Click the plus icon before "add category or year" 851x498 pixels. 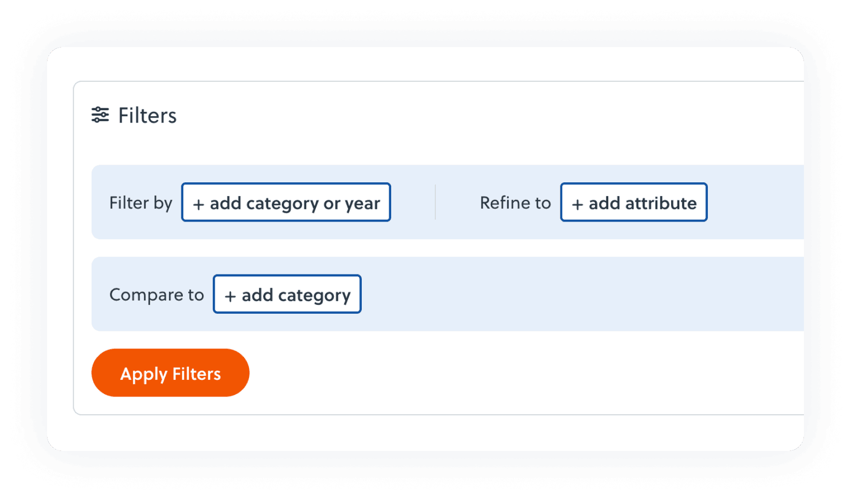click(x=199, y=204)
